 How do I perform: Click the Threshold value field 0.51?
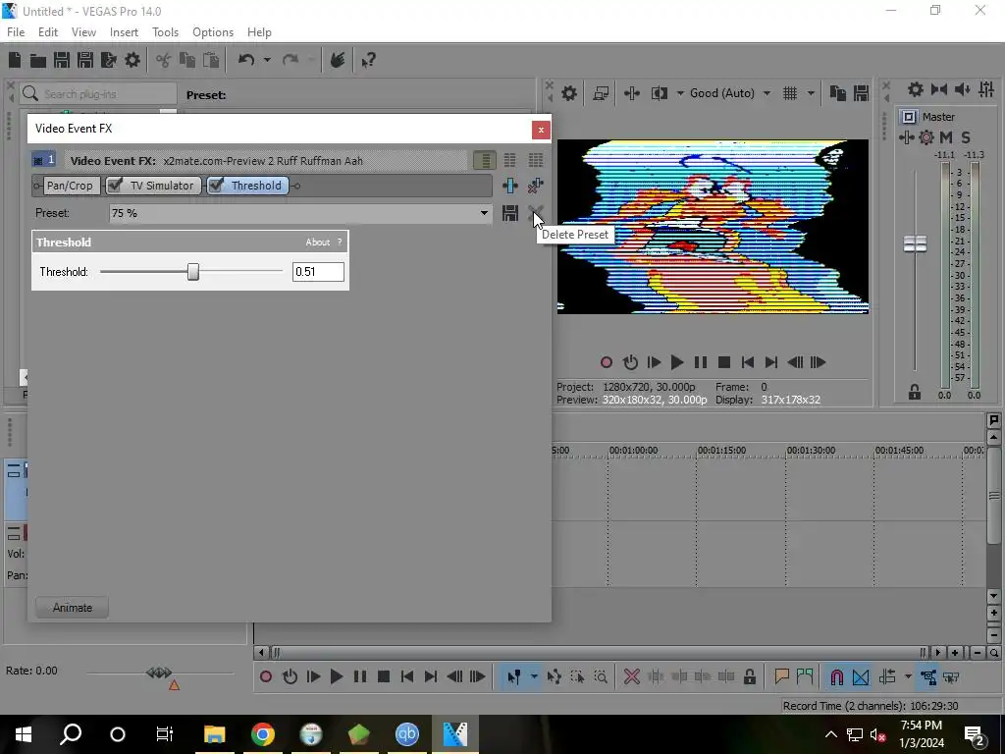318,272
